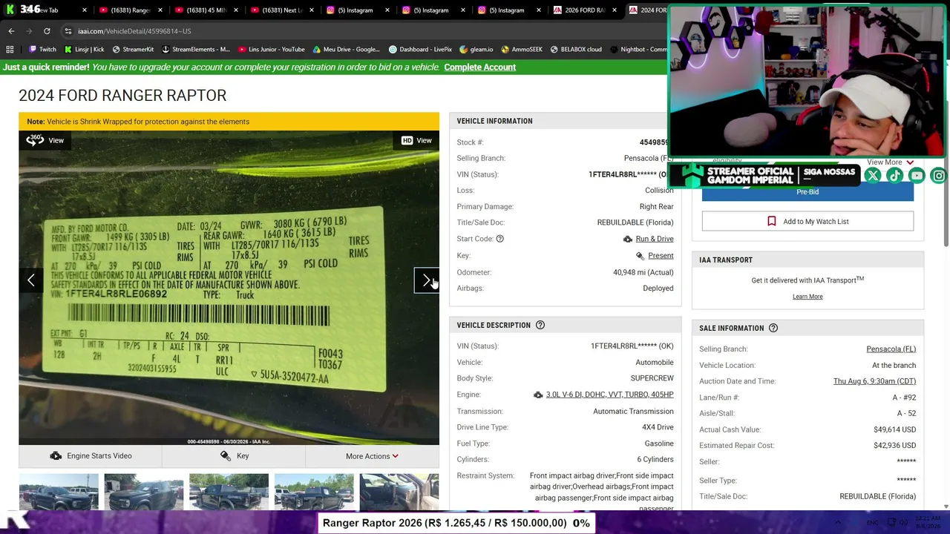Click the odometer value '40,948 mi (Actual)'
The height and width of the screenshot is (534, 950).
[643, 272]
